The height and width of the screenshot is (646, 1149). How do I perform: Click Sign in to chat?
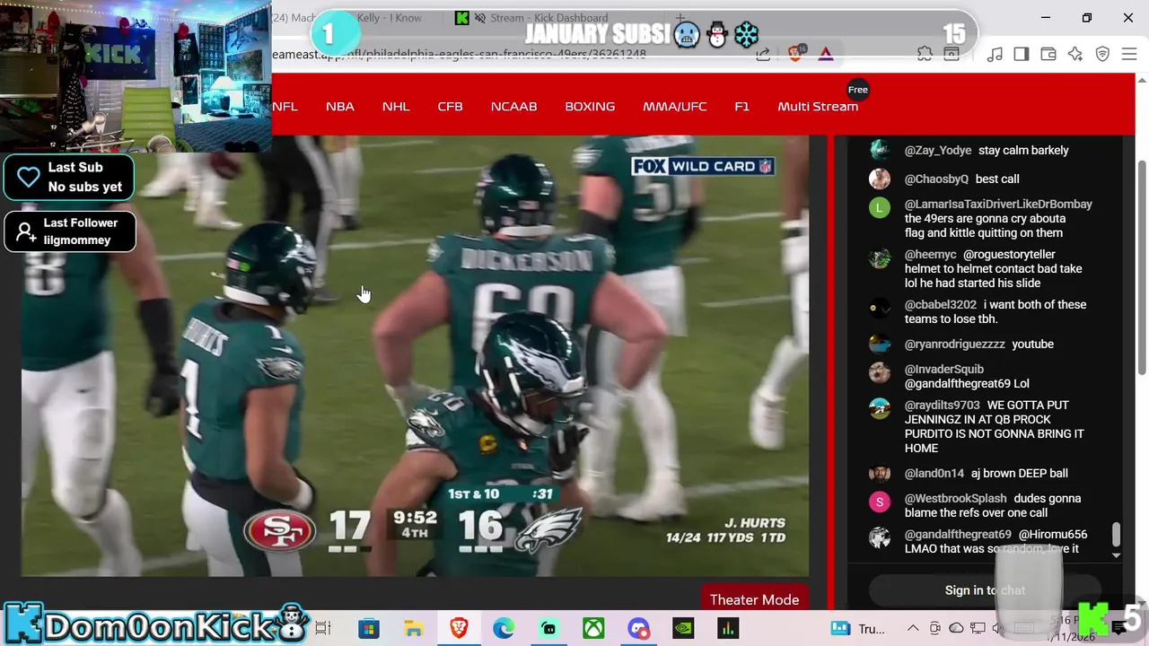(985, 590)
